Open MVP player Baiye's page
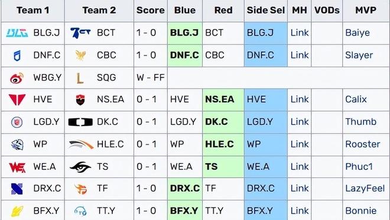This screenshot has height=220, width=390. (357, 33)
